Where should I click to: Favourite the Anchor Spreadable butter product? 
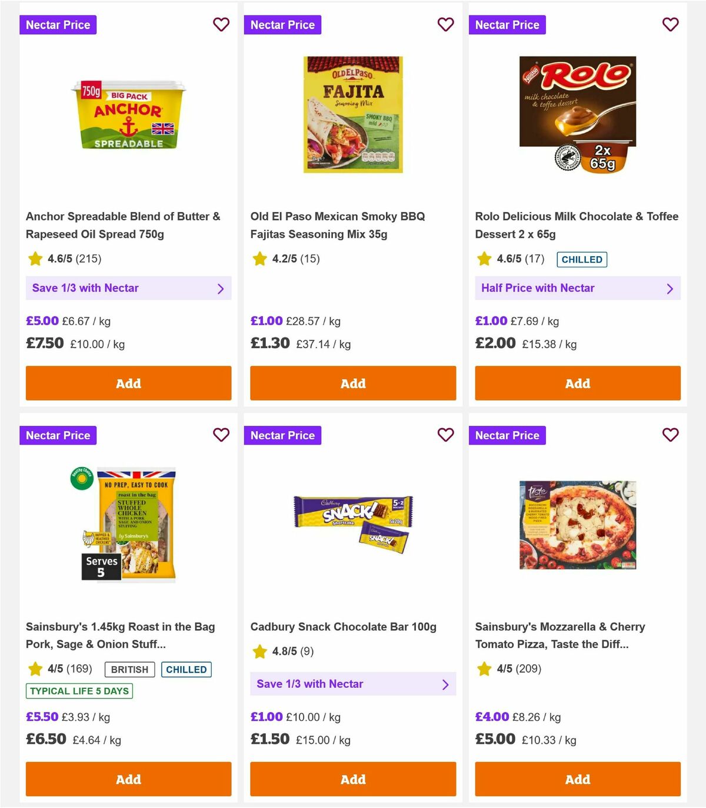coord(221,25)
